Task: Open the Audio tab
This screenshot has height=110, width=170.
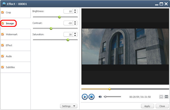Action: click(16, 56)
